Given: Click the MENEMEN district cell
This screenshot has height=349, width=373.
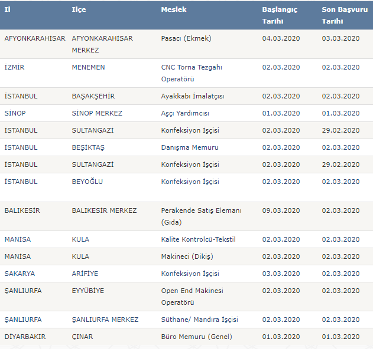Looking at the screenshot, I should click(88, 67).
